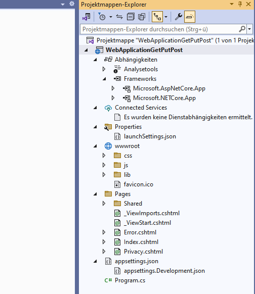
Task: Open _ViewImports.cshtml
Action: pyautogui.click(x=152, y=213)
